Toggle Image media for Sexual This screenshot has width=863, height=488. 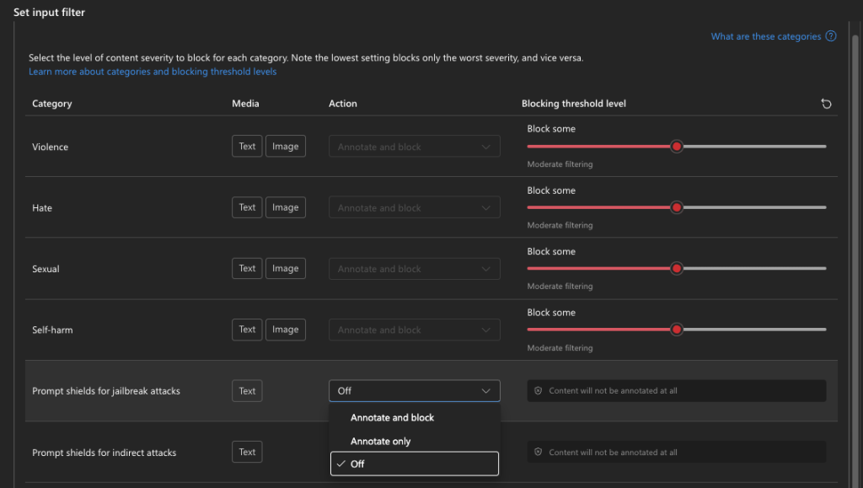(x=286, y=269)
